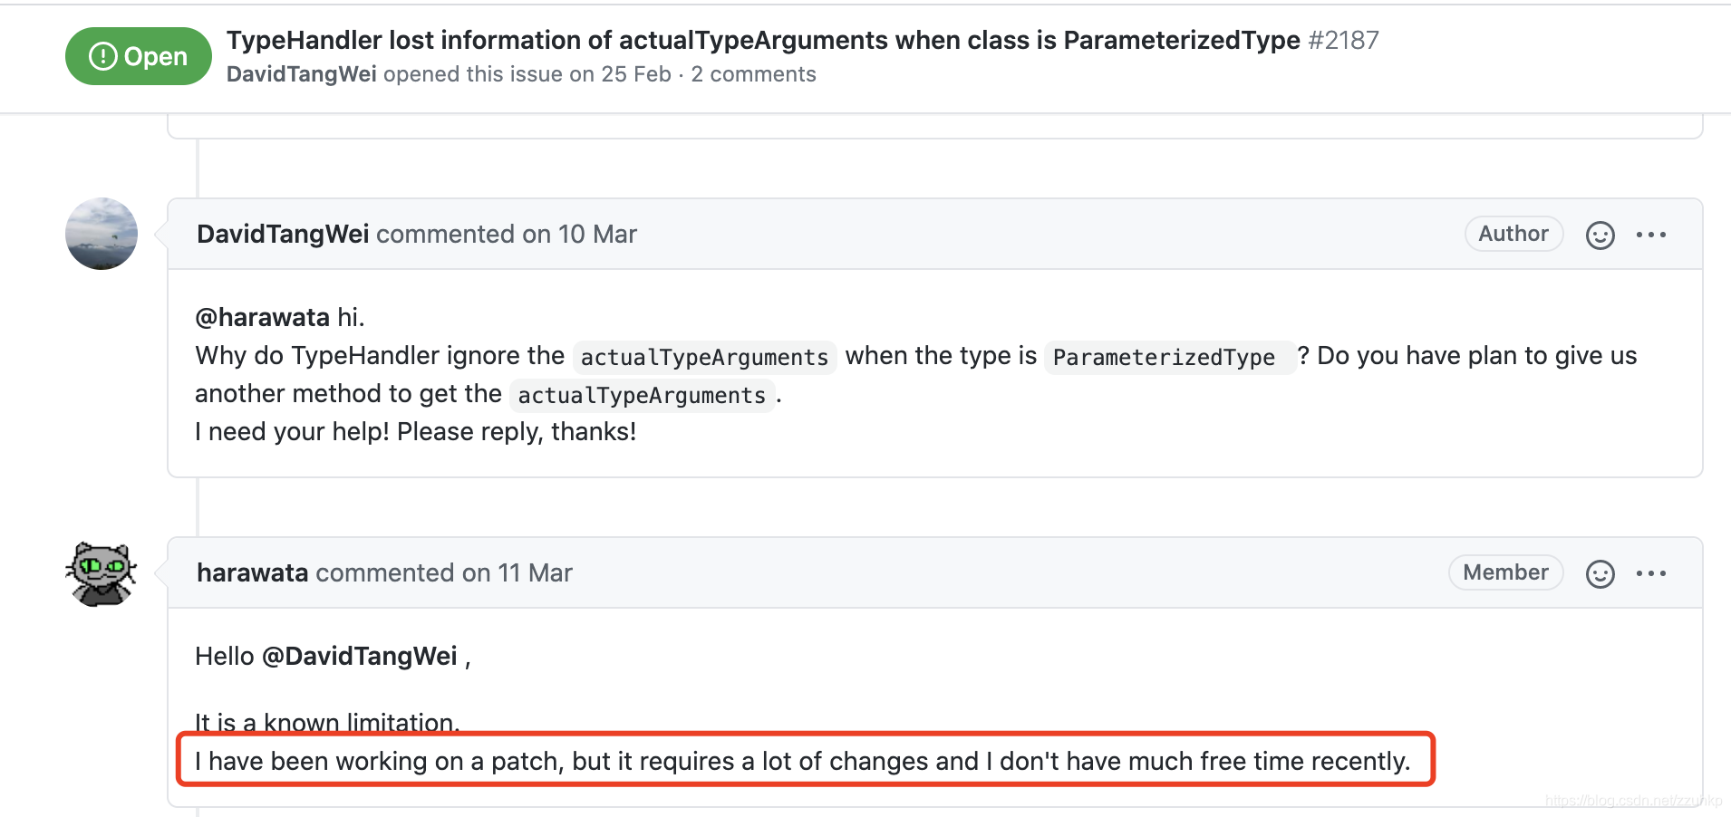
Task: Click the '10 Mar' comment timestamp
Action: 597,235
